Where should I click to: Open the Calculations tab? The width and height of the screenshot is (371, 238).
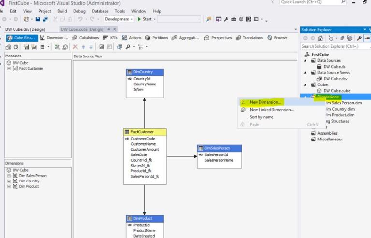[85, 38]
